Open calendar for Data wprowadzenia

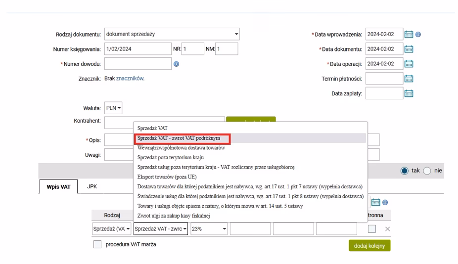click(409, 35)
